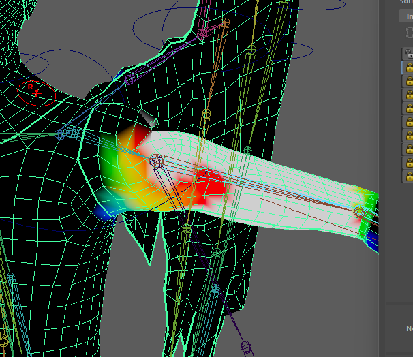Toggle the third padlock in the influence list

click(409, 80)
